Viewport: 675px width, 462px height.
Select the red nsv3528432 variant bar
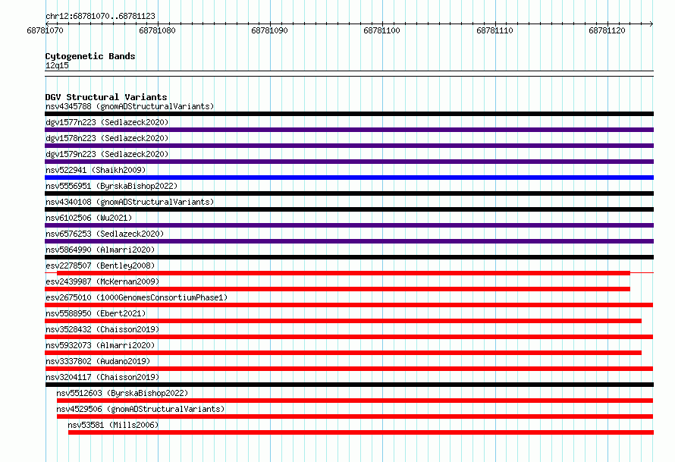(349, 337)
